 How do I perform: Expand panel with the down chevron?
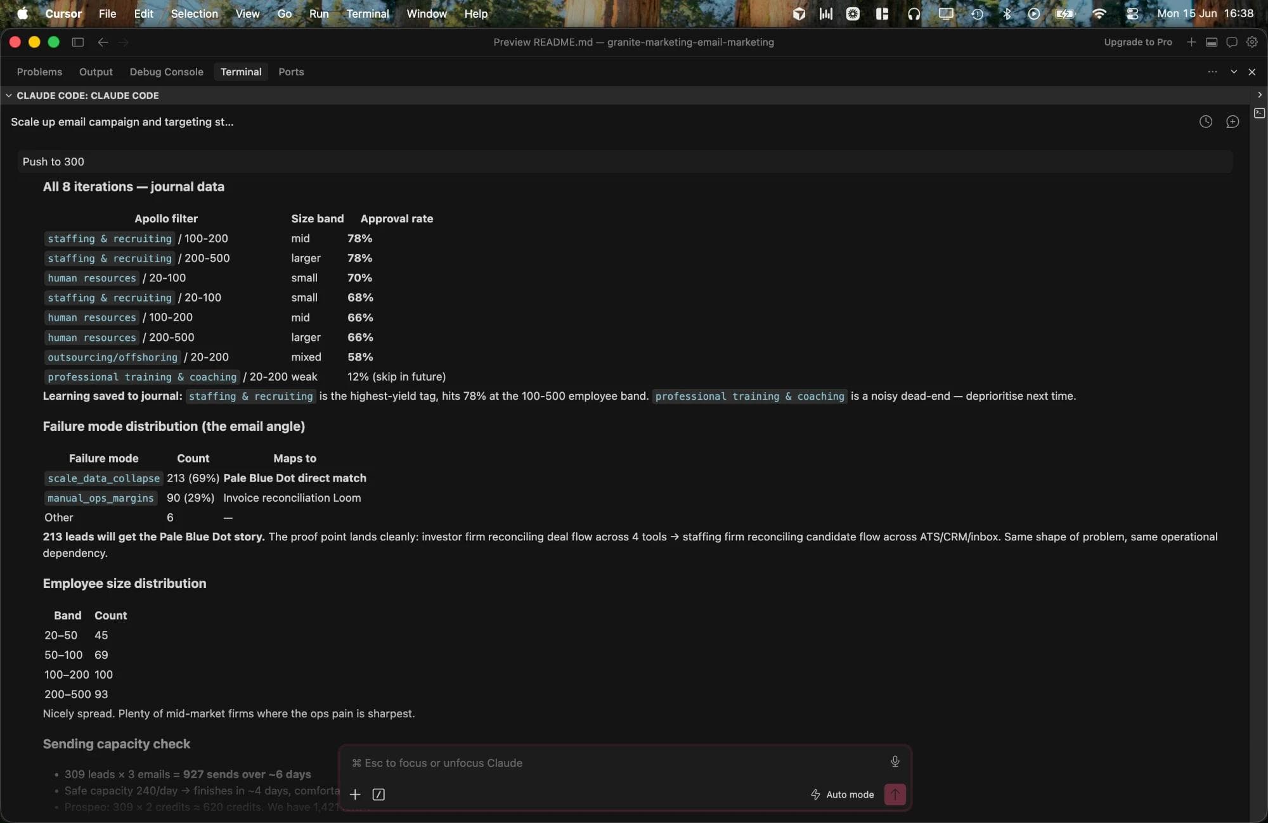click(x=1233, y=72)
